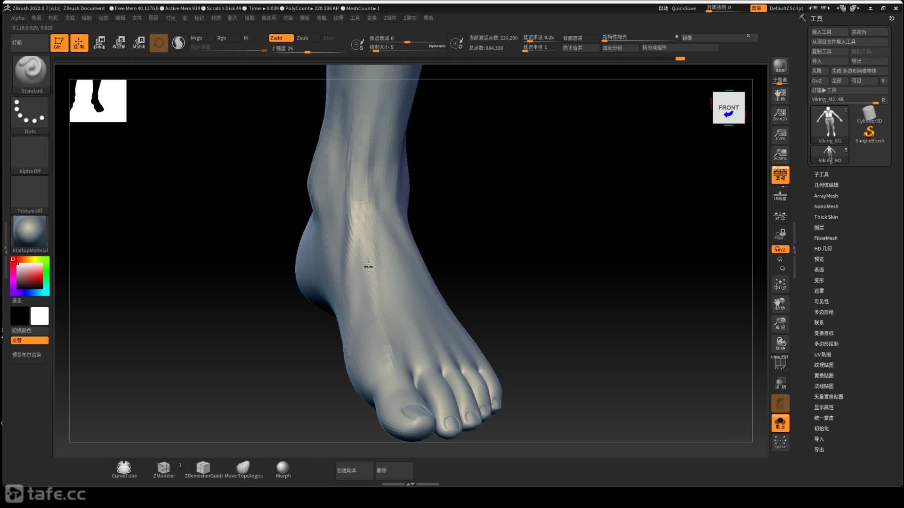904x508 pixels.
Task: Toggle Dynamic perspective (透视) view
Action: point(780,175)
